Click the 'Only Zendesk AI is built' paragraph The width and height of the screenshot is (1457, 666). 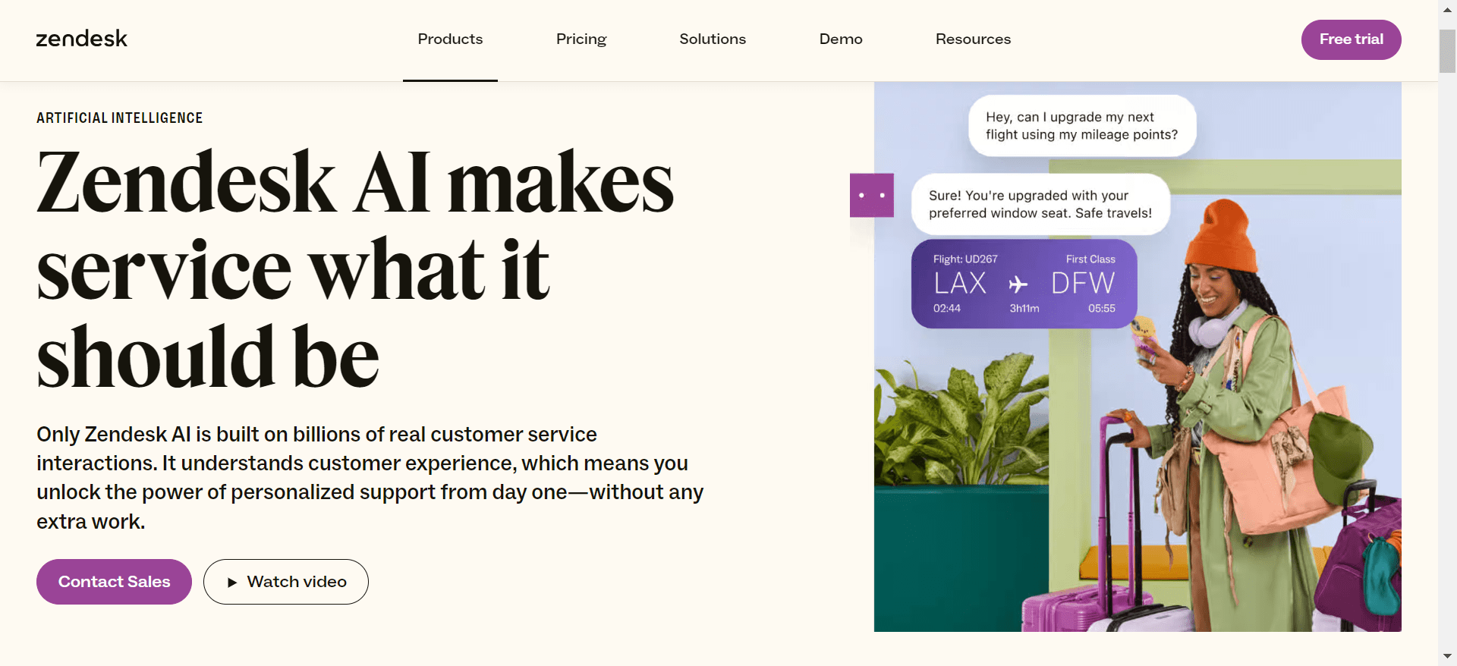370,478
